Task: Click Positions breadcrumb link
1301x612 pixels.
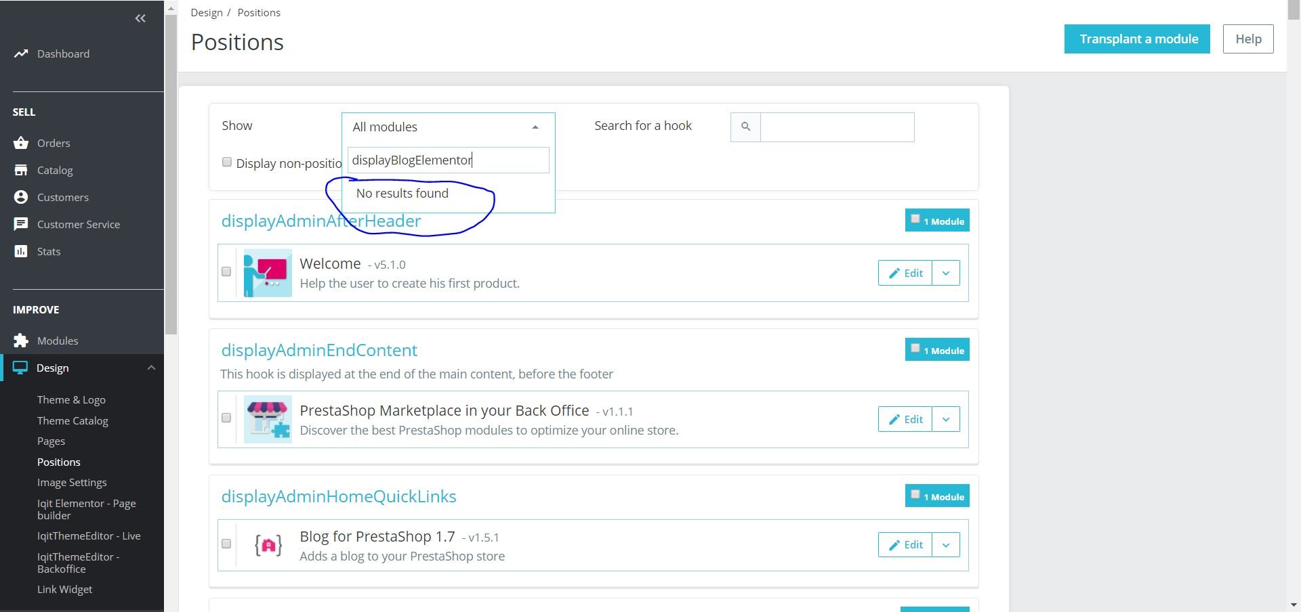Action: pos(259,12)
